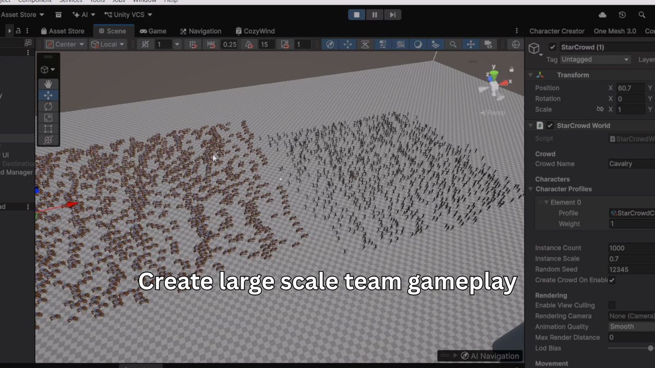Toggle the StarCrowd (1) active checkbox
This screenshot has width=655, height=368.
tap(552, 47)
